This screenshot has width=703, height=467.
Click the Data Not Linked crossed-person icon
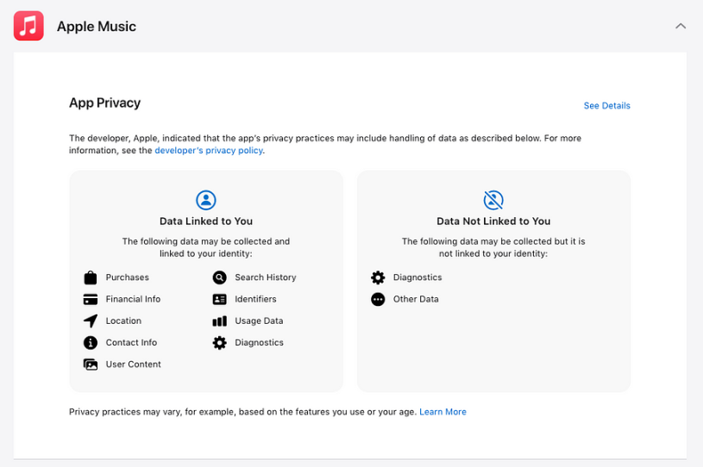tap(493, 200)
